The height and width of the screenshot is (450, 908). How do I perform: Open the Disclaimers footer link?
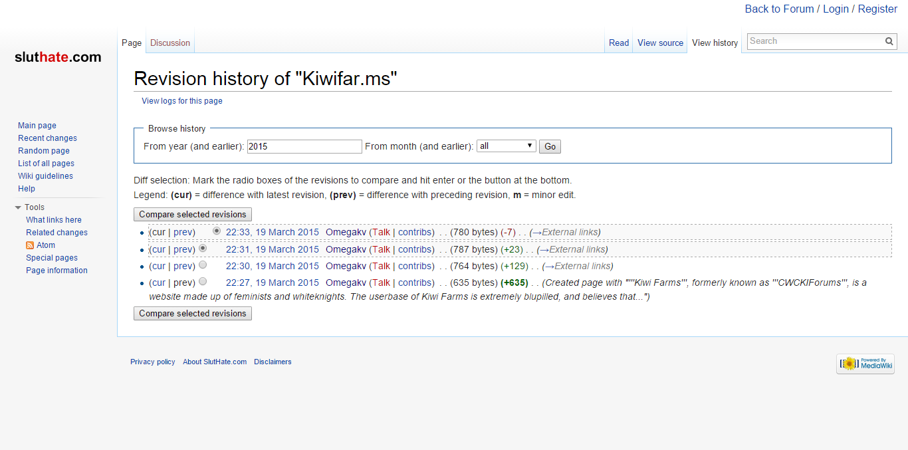[x=273, y=362]
